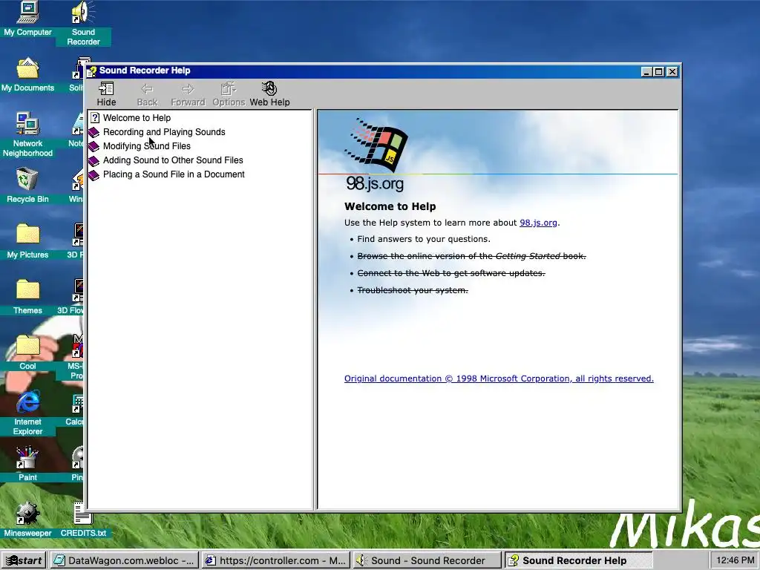Click the Forward toolbar button
The image size is (760, 570).
point(188,94)
